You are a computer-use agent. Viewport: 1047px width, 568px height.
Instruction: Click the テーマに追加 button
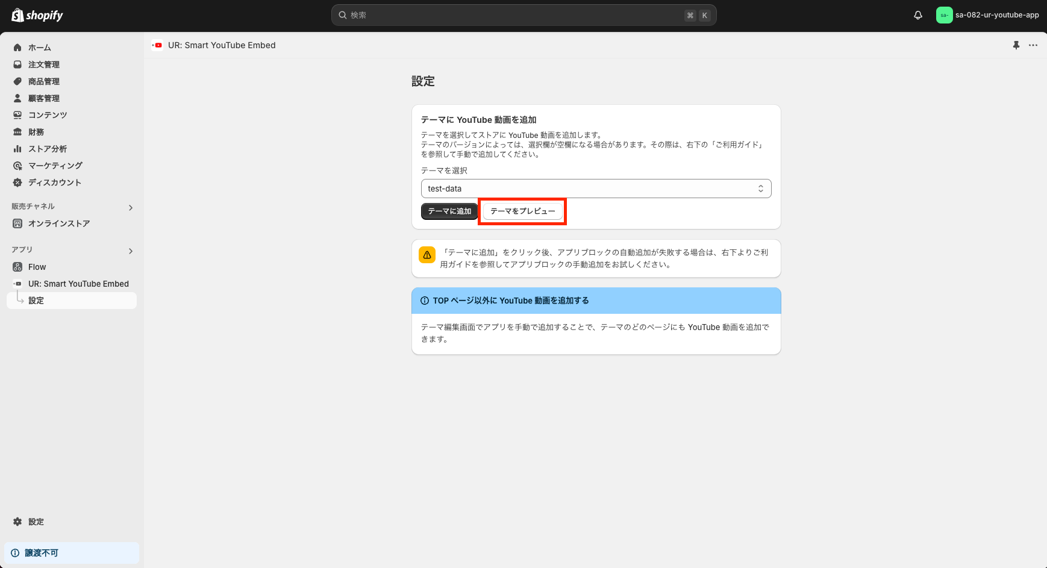click(x=449, y=211)
